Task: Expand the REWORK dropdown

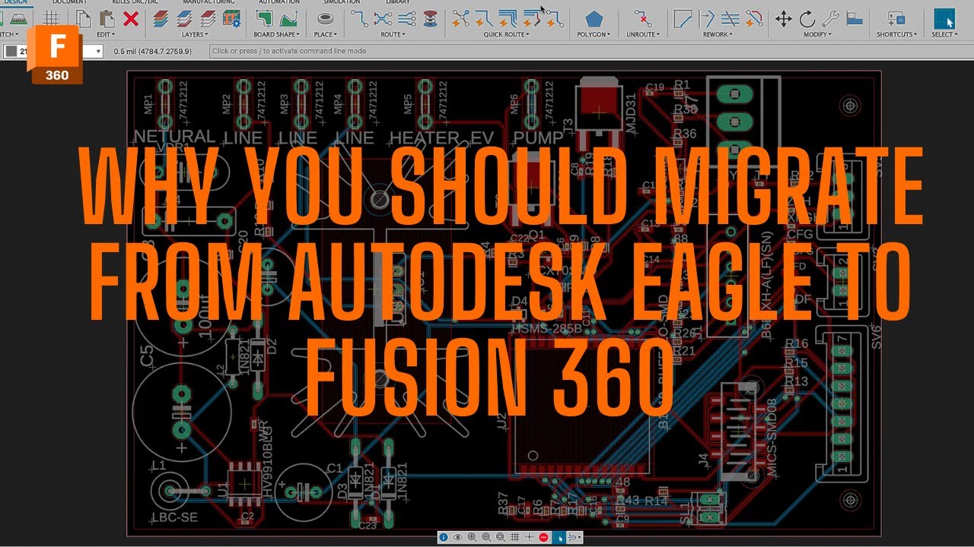Action: point(718,34)
